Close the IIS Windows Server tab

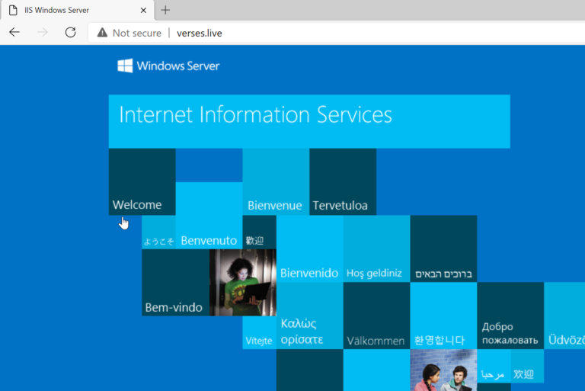(143, 10)
